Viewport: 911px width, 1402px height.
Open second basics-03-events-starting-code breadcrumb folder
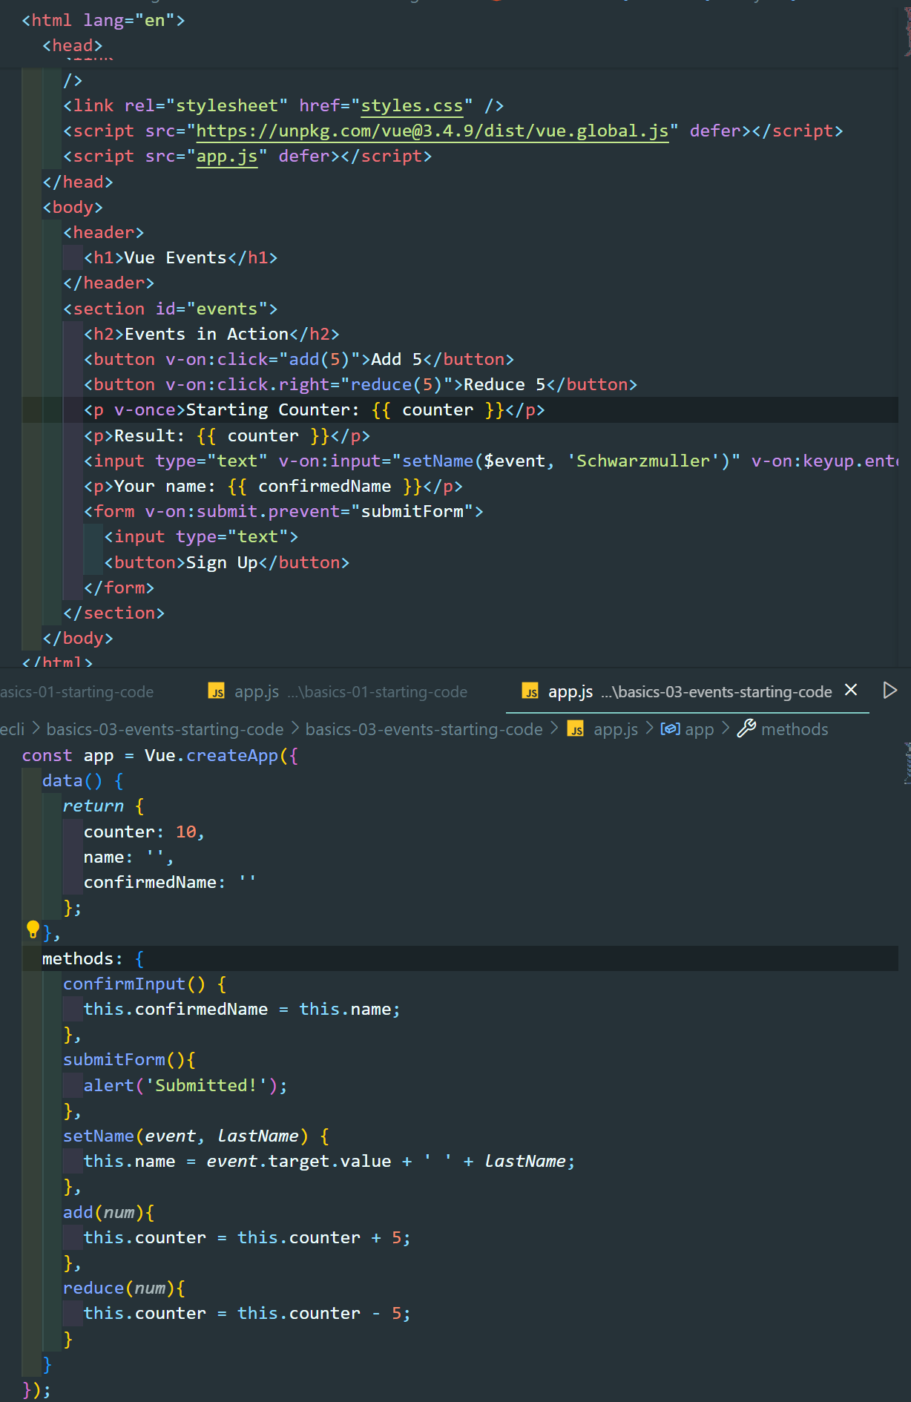pos(424,729)
